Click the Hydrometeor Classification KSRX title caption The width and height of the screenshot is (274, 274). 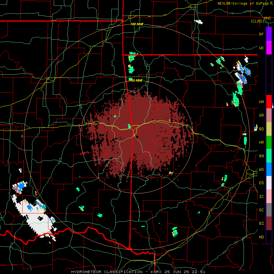click(x=138, y=272)
